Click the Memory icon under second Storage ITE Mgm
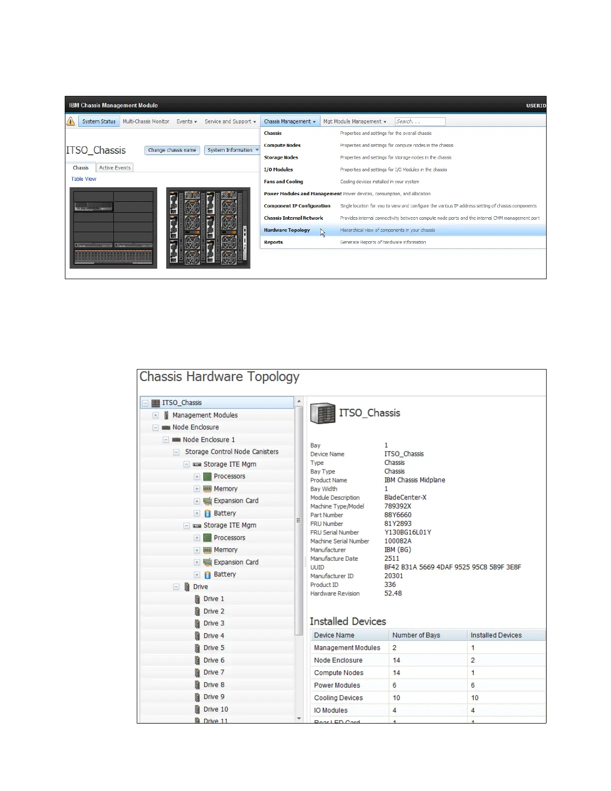 tap(207, 550)
